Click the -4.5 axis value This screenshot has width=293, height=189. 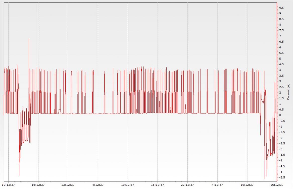[x=282, y=166]
